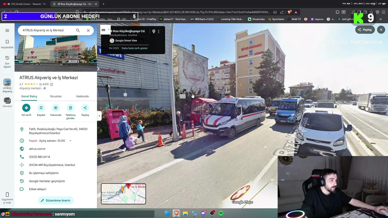
Task: Switch to Yorumlar tab
Action: coord(56,96)
